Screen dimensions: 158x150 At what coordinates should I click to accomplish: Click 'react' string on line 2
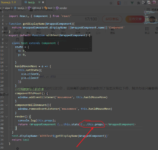[x=66, y=16]
